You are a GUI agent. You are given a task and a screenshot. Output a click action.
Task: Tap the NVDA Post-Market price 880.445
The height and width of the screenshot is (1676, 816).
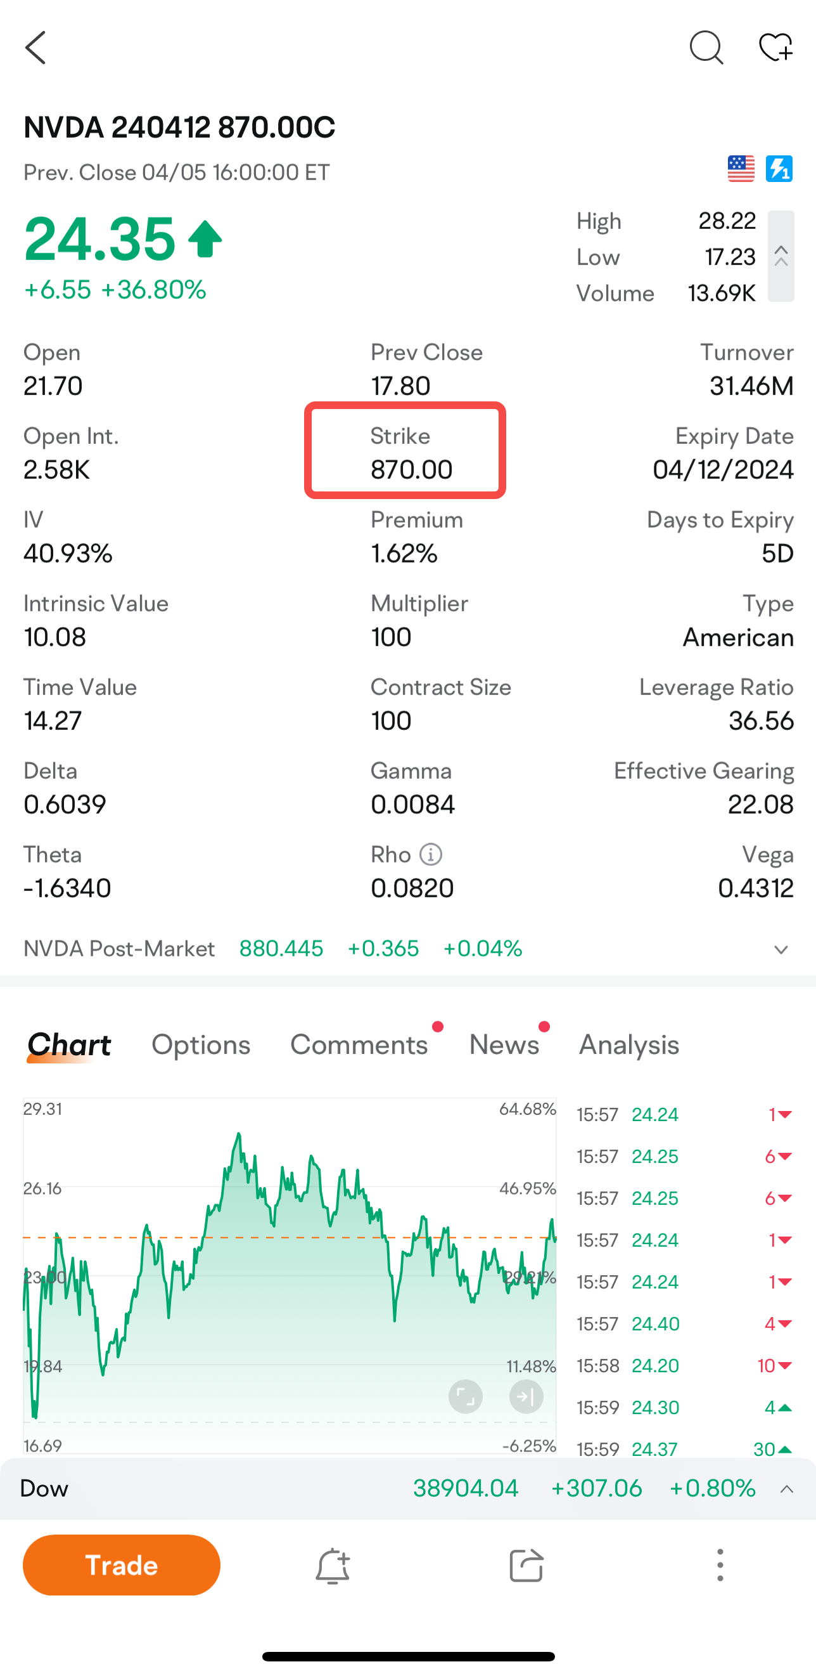point(281,949)
